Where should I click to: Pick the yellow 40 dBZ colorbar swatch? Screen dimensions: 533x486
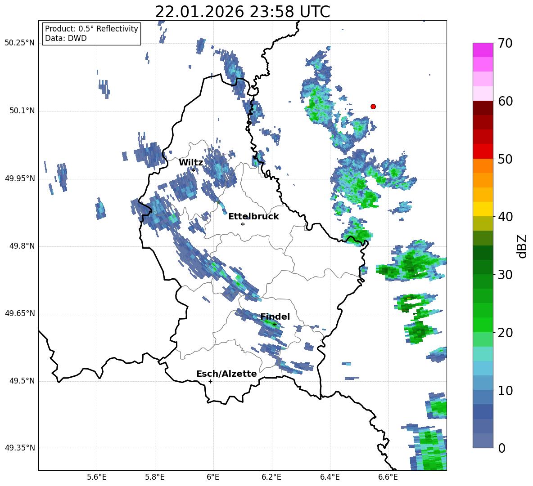coord(483,209)
